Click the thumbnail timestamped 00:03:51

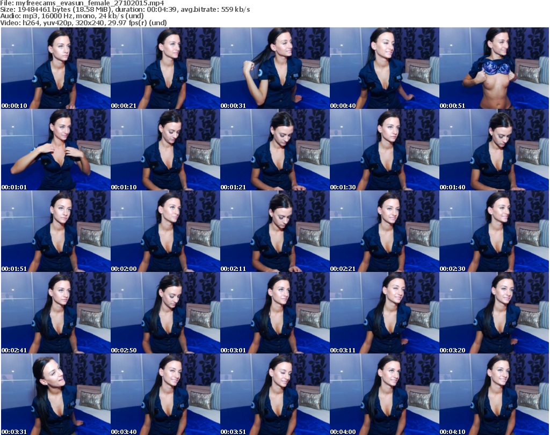click(x=275, y=394)
